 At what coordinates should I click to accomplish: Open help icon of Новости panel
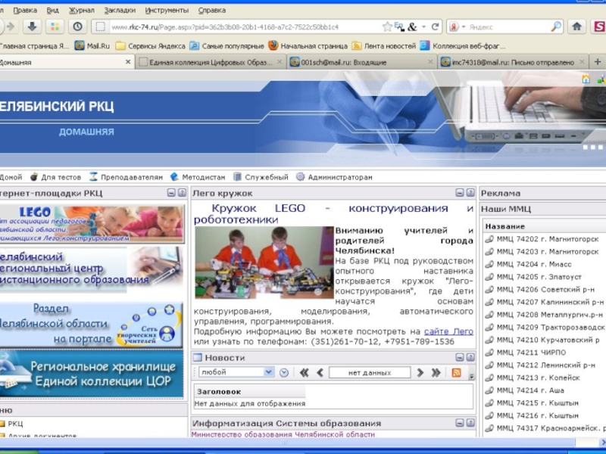coord(470,357)
